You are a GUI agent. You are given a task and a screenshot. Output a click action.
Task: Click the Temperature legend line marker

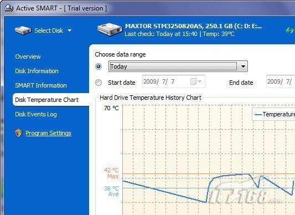(258, 114)
